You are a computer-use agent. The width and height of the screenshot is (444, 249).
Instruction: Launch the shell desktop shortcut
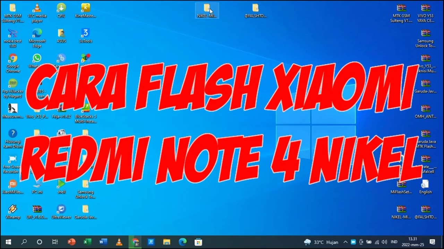click(x=61, y=187)
